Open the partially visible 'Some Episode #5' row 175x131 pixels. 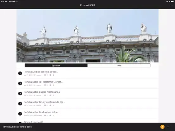[87, 121]
